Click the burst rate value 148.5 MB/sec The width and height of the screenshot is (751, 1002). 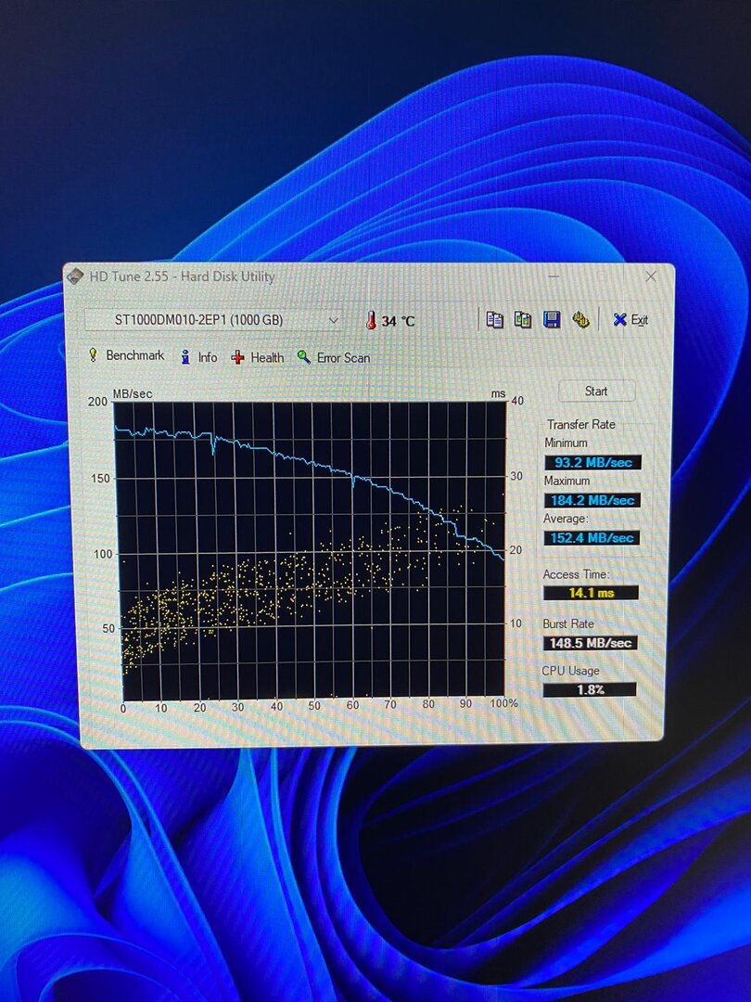[590, 643]
